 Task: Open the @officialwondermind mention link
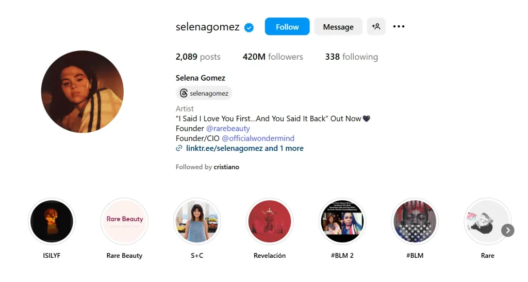258,138
